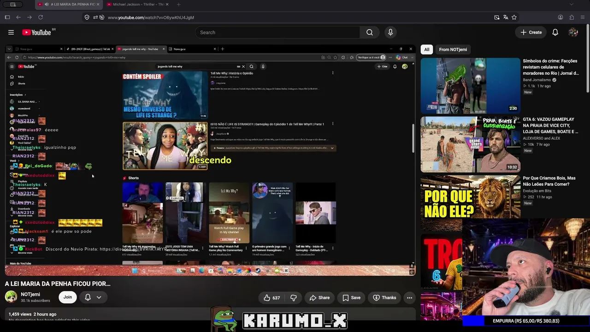Screen dimensions: 590x332
Task: Click the Thanks button
Action: coord(384,298)
